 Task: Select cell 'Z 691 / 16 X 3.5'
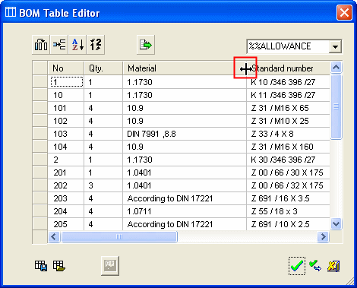click(288, 198)
